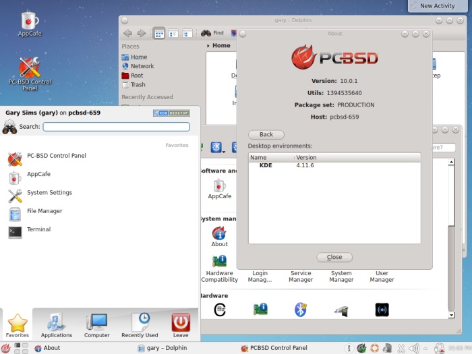This screenshot has height=354, width=472.
Task: Switch to the Favorites tab in Kickoff
Action: point(17,326)
